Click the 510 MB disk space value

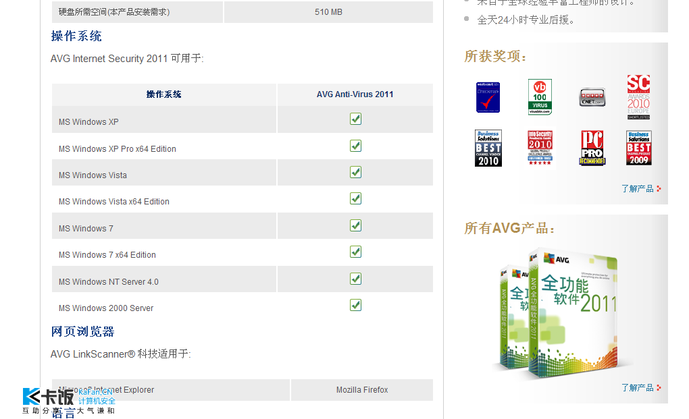tap(328, 12)
